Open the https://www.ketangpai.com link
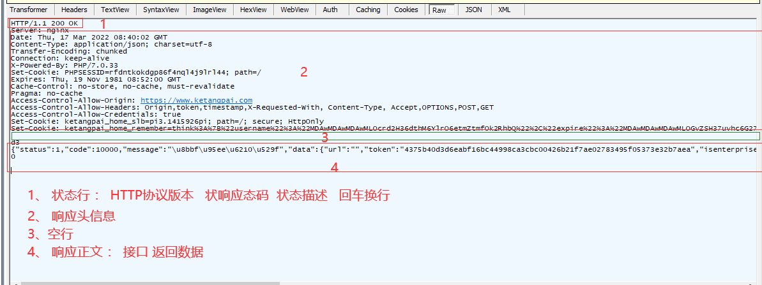Image resolution: width=762 pixels, height=285 pixels. point(196,101)
